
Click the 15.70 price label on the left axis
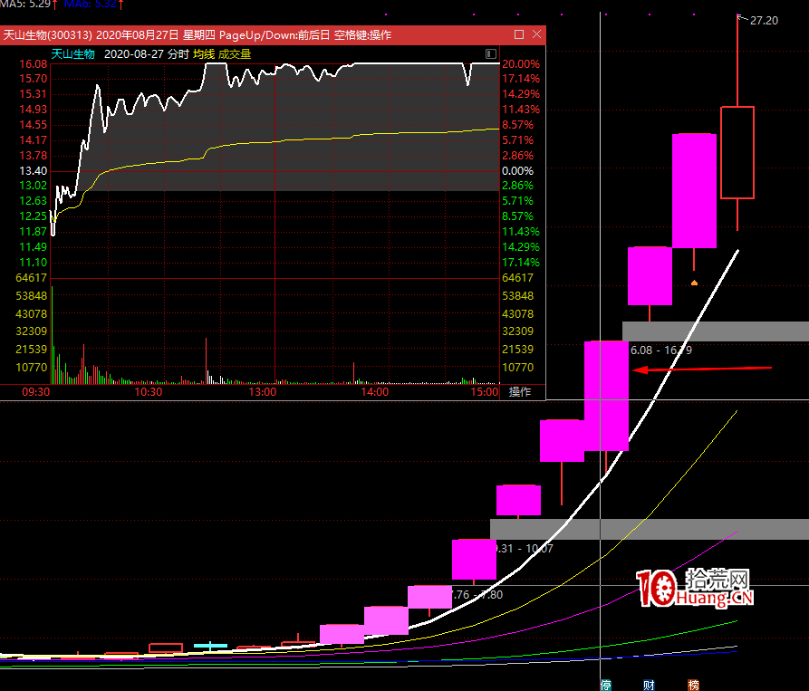(x=33, y=79)
